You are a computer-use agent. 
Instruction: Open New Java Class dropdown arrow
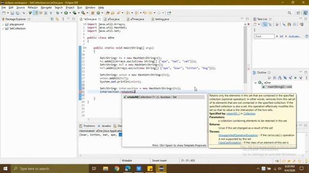tap(102, 13)
